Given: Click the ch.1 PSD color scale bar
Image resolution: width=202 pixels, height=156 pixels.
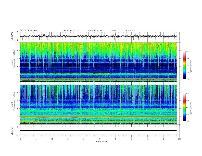Looking at the screenshot, I should 184,65.
